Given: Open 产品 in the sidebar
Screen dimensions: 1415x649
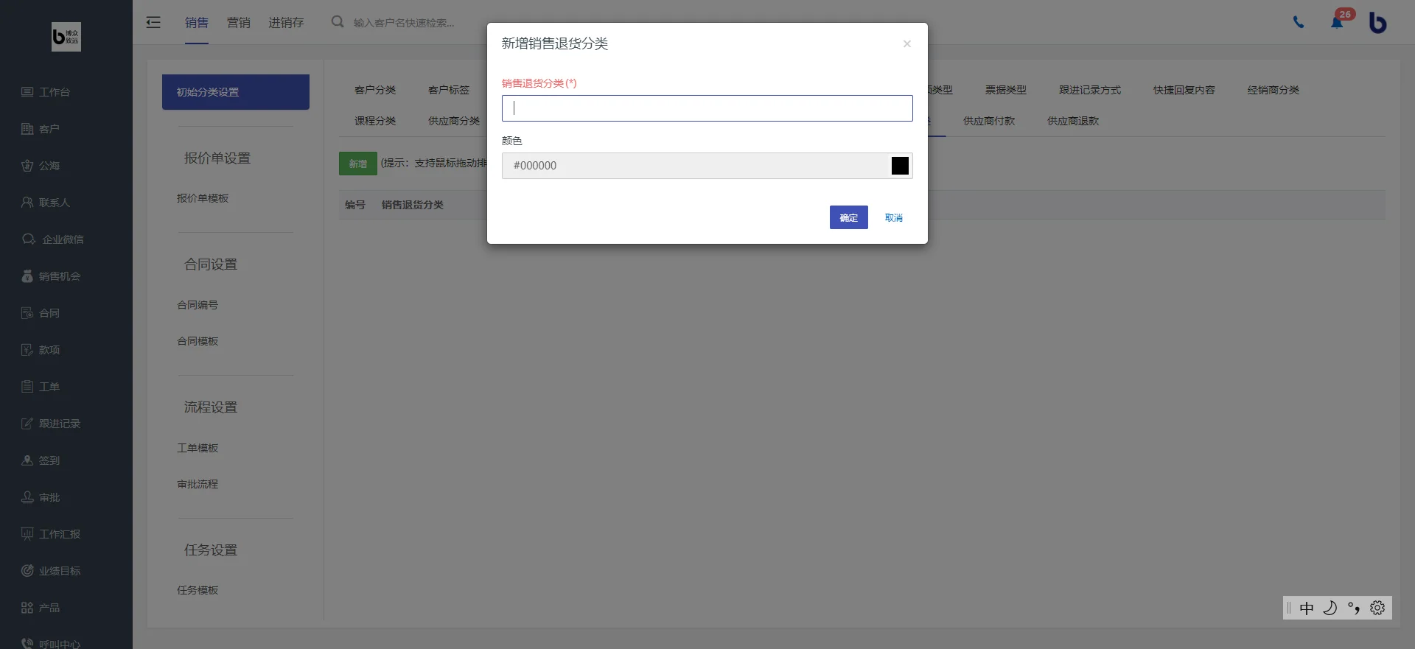Looking at the screenshot, I should [x=41, y=608].
